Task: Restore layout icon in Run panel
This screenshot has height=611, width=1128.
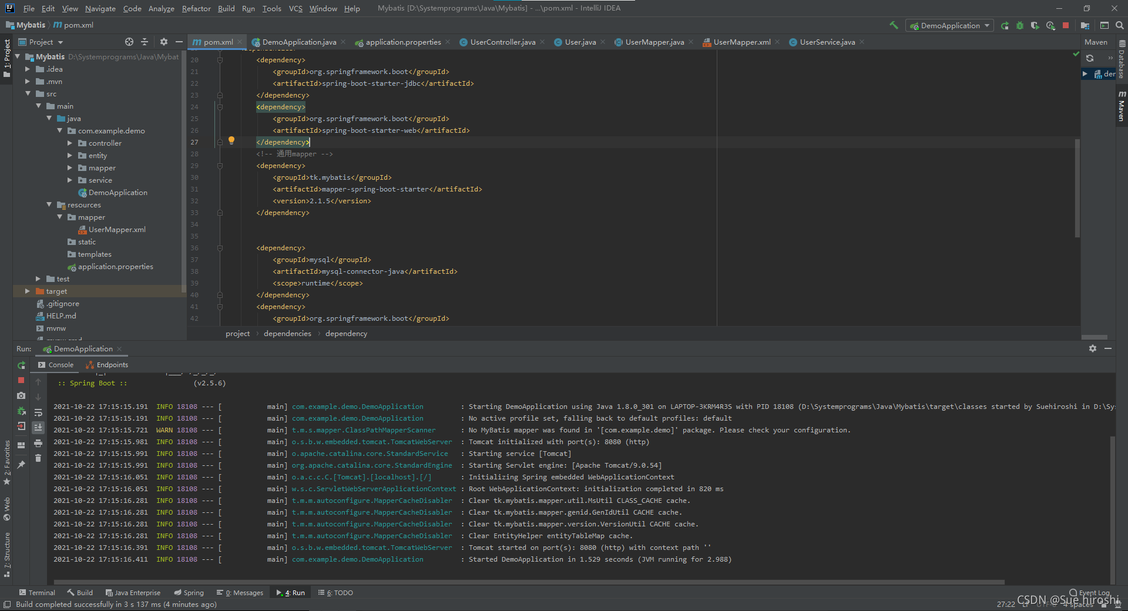Action: (21, 445)
